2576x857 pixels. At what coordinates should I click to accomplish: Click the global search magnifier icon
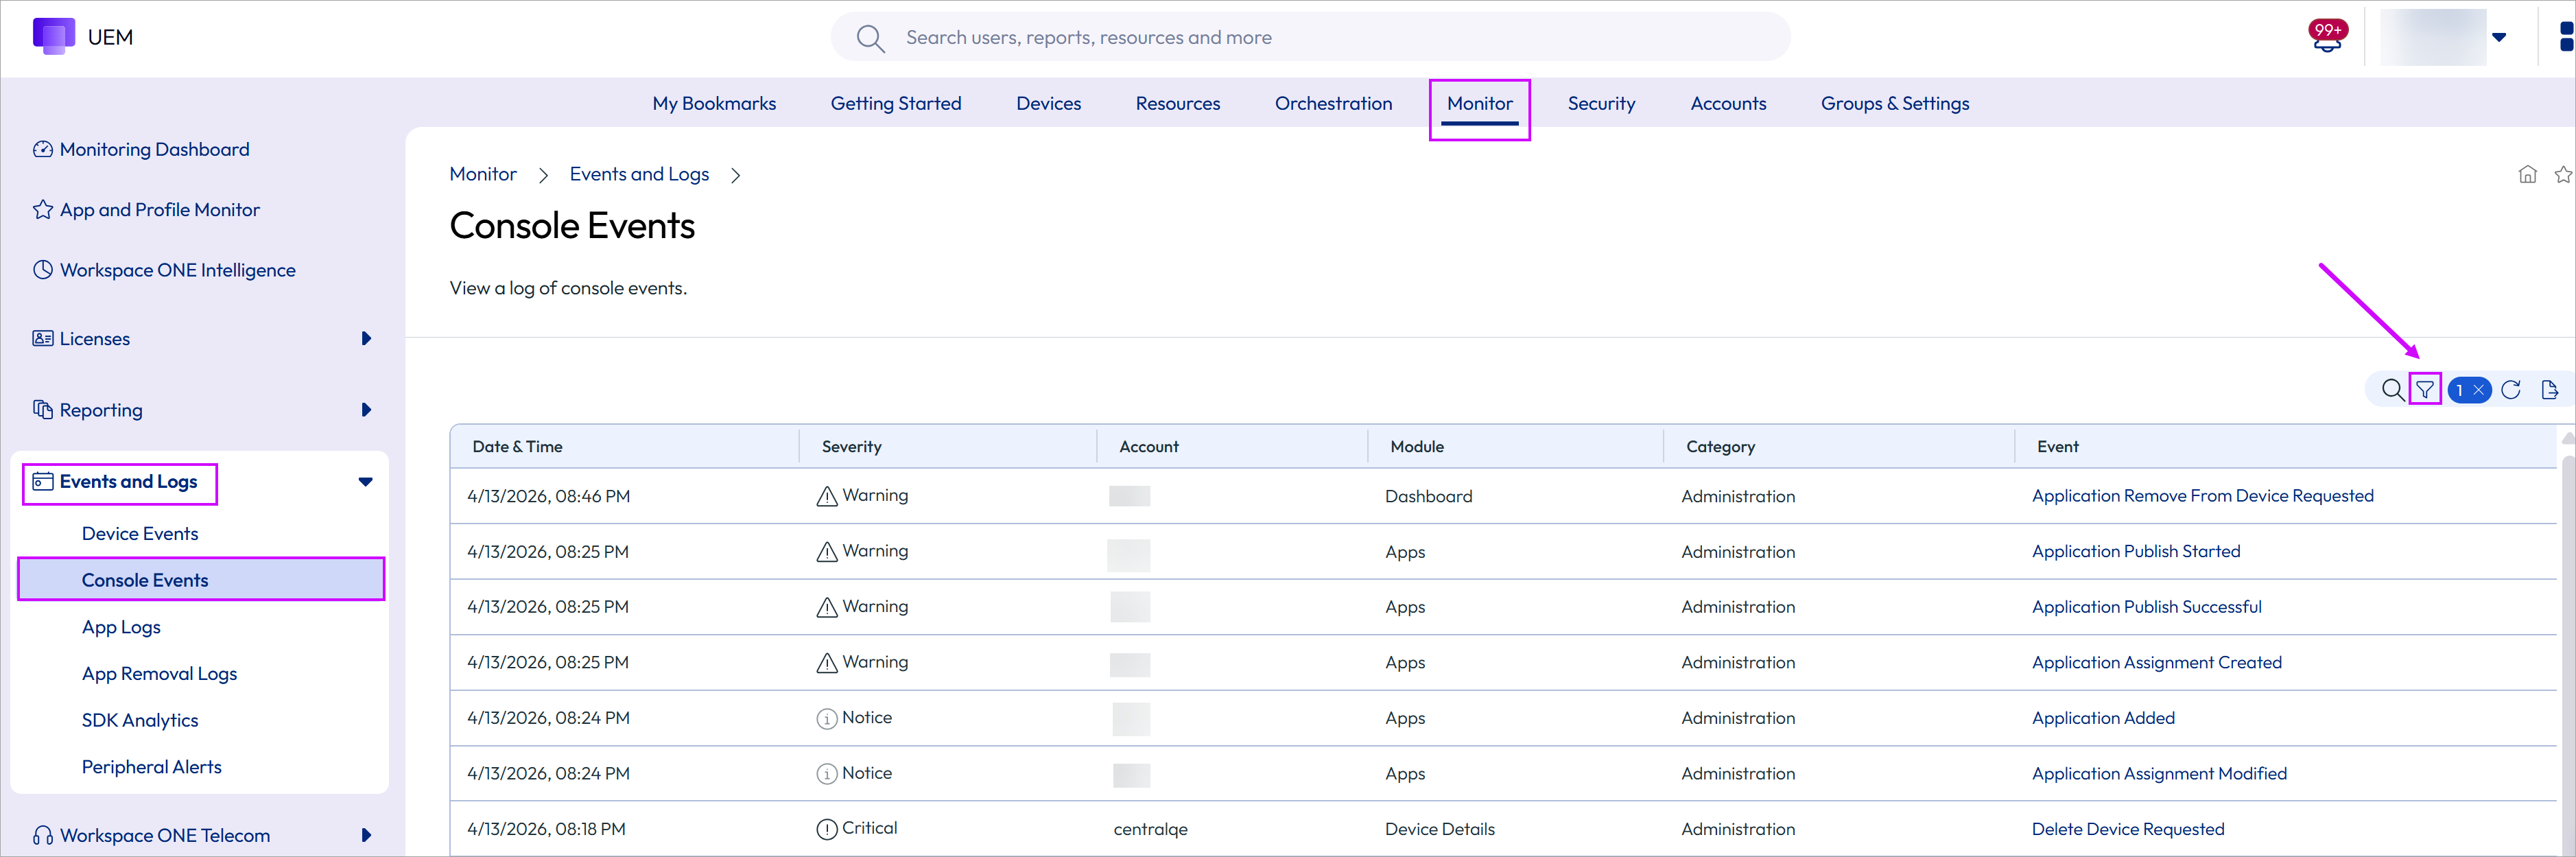870,38
